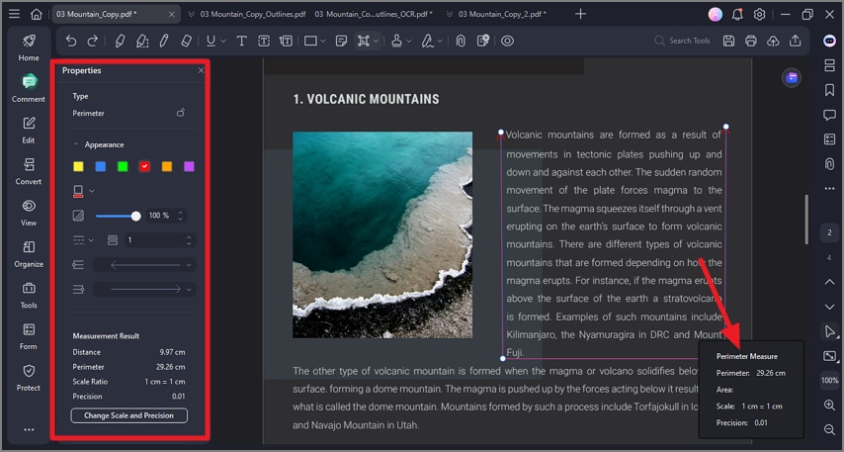Add a sticky note comment

(x=341, y=41)
